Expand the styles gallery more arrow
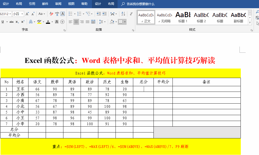259x155 pixels. click(250, 23)
